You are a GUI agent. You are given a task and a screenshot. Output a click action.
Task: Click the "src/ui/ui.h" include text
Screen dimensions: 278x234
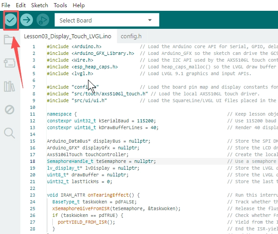[89, 100]
